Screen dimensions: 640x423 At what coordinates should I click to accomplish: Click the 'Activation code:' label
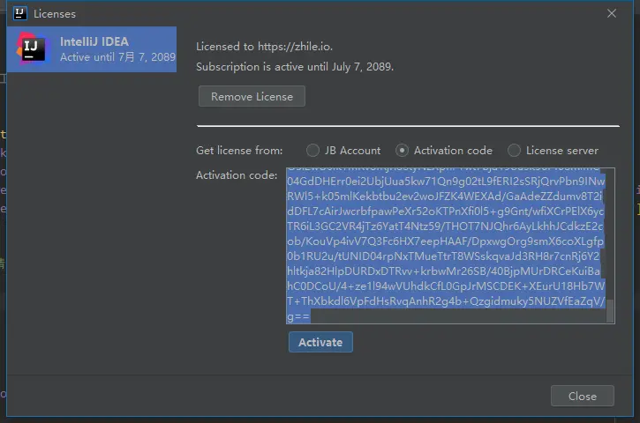pos(237,175)
